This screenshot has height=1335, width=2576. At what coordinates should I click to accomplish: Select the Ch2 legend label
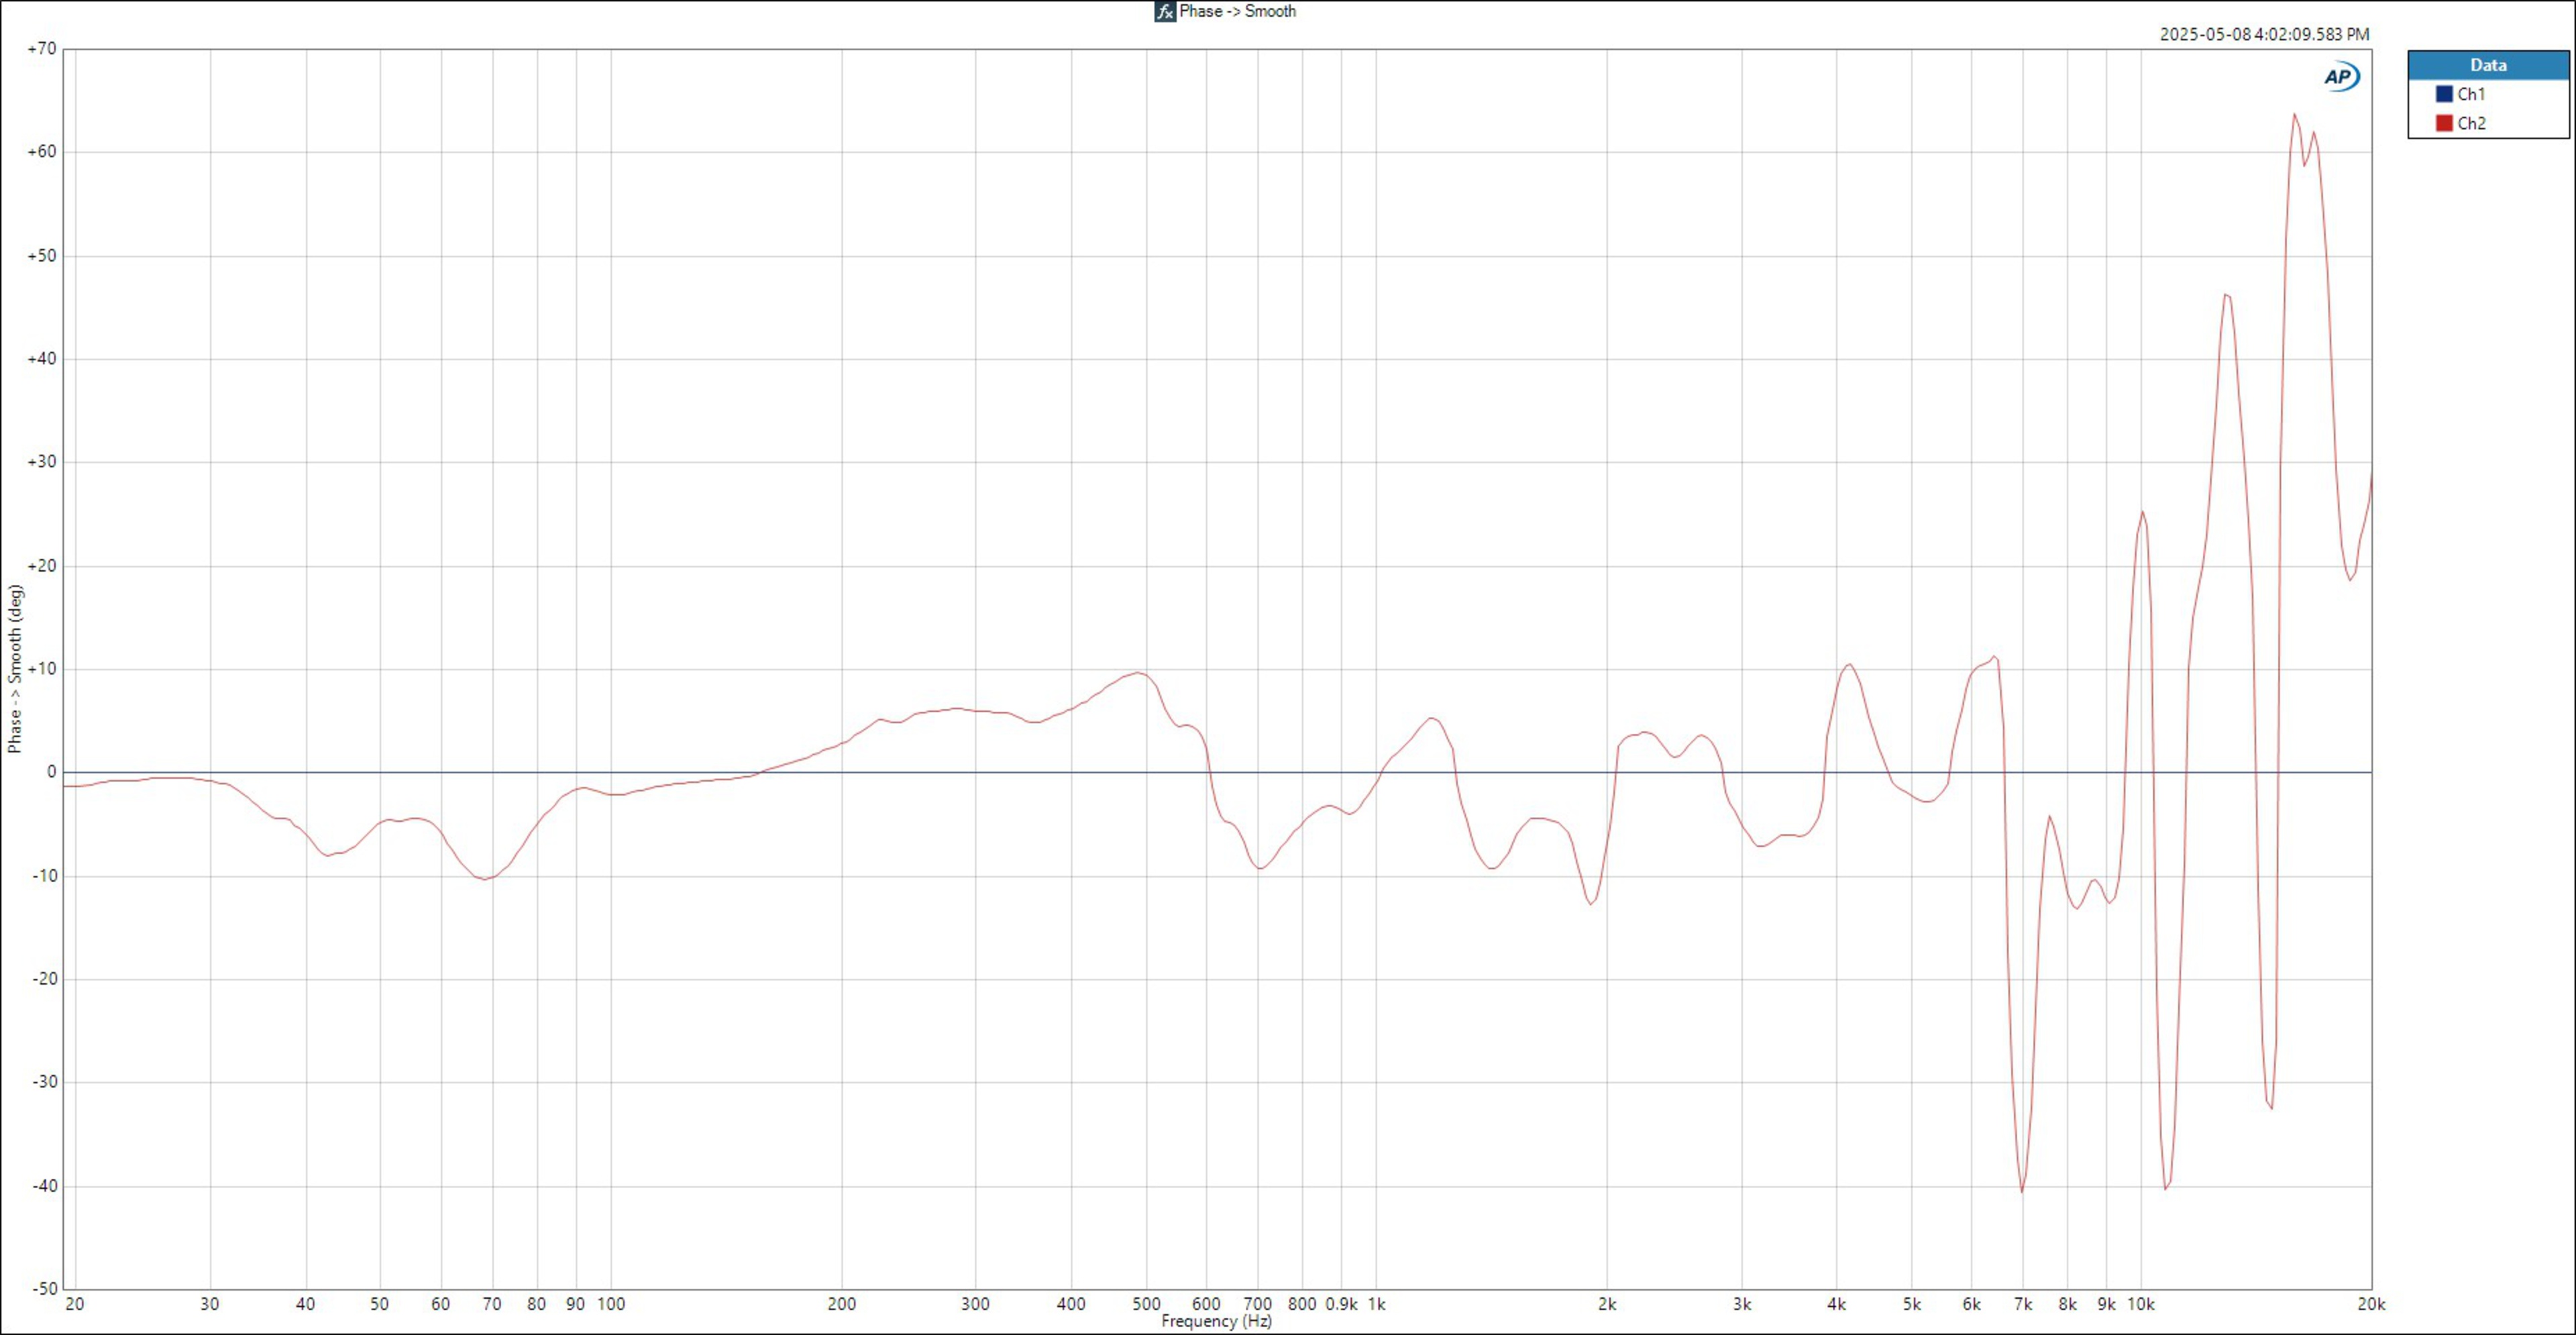2471,123
